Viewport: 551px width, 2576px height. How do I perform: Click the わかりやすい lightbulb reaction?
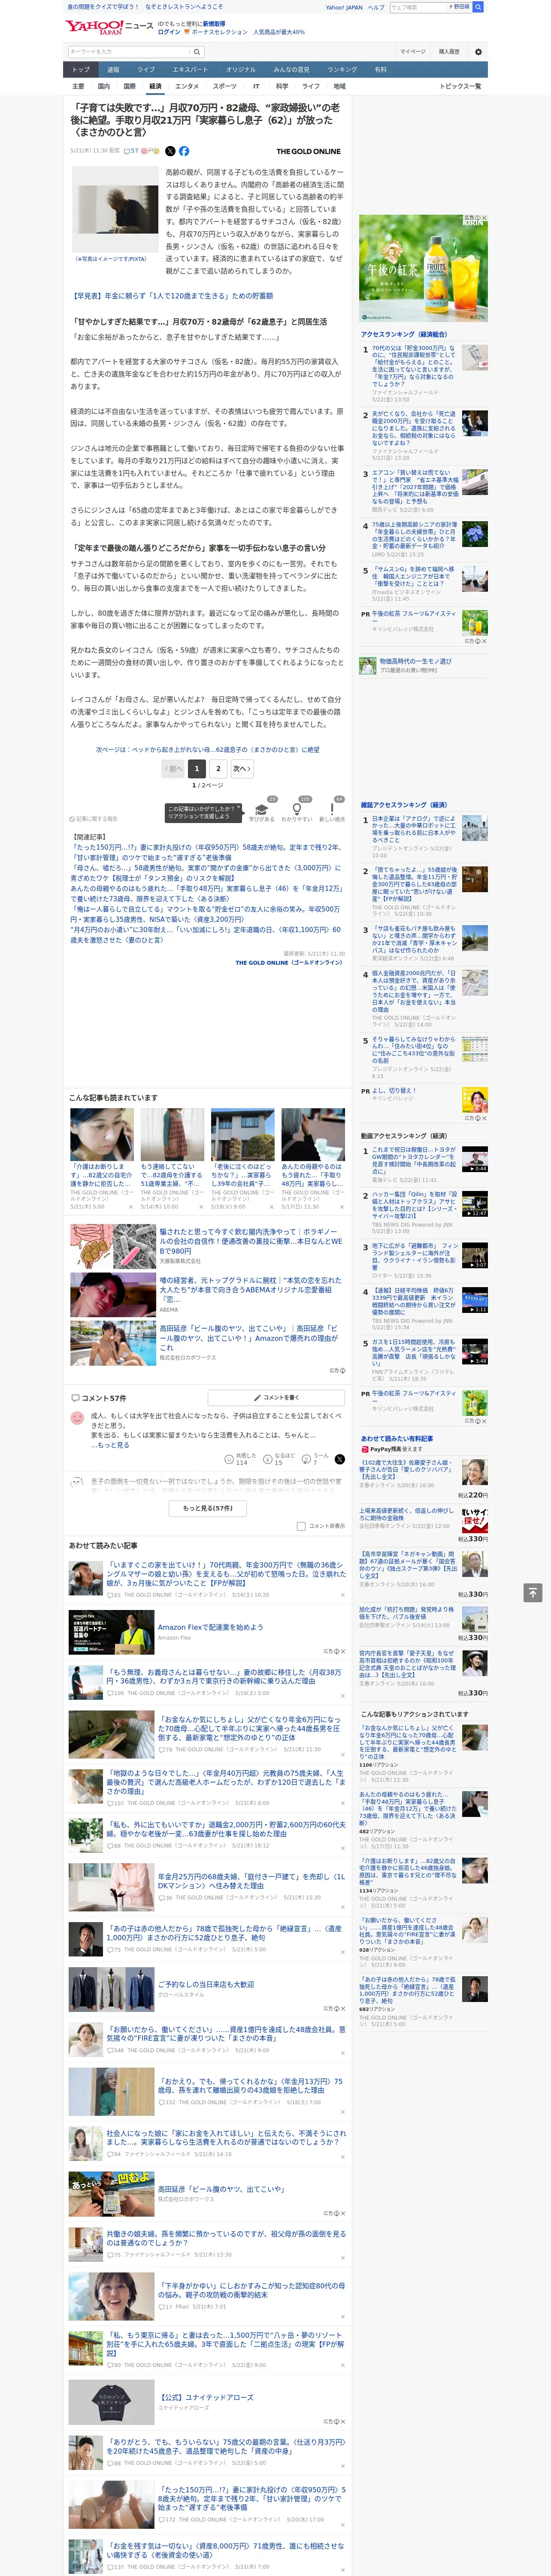297,811
